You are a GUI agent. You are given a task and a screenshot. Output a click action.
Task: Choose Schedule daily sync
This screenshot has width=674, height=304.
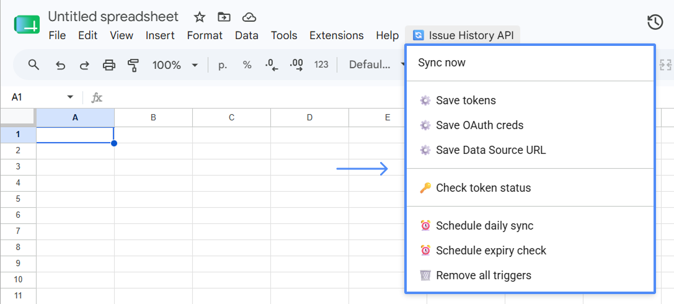click(530, 225)
